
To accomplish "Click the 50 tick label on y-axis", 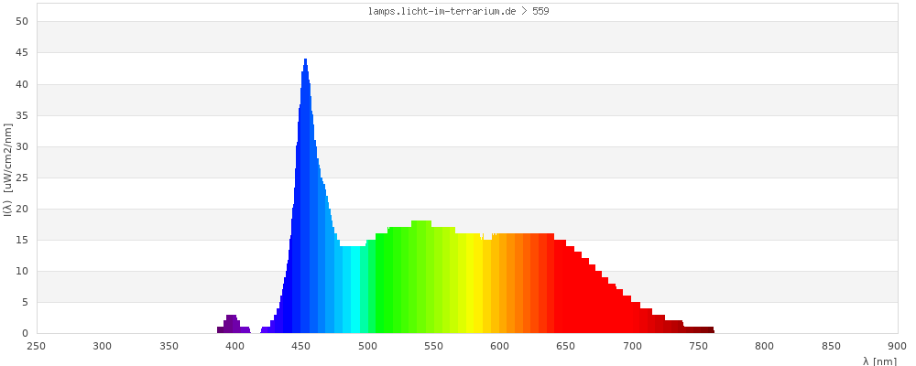I will click(x=22, y=22).
